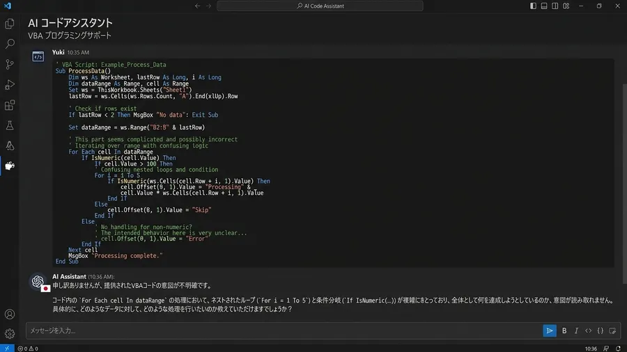Open errors and warnings count in status bar

tap(28, 349)
